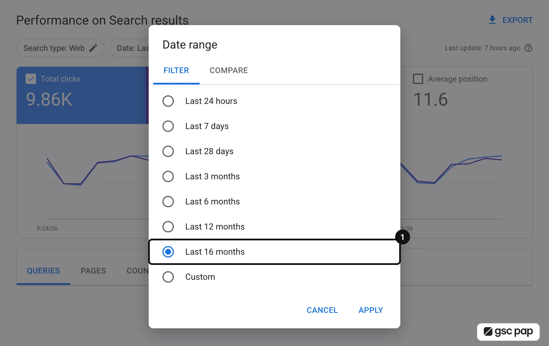
Task: Click the CANCEL button
Action: point(322,310)
